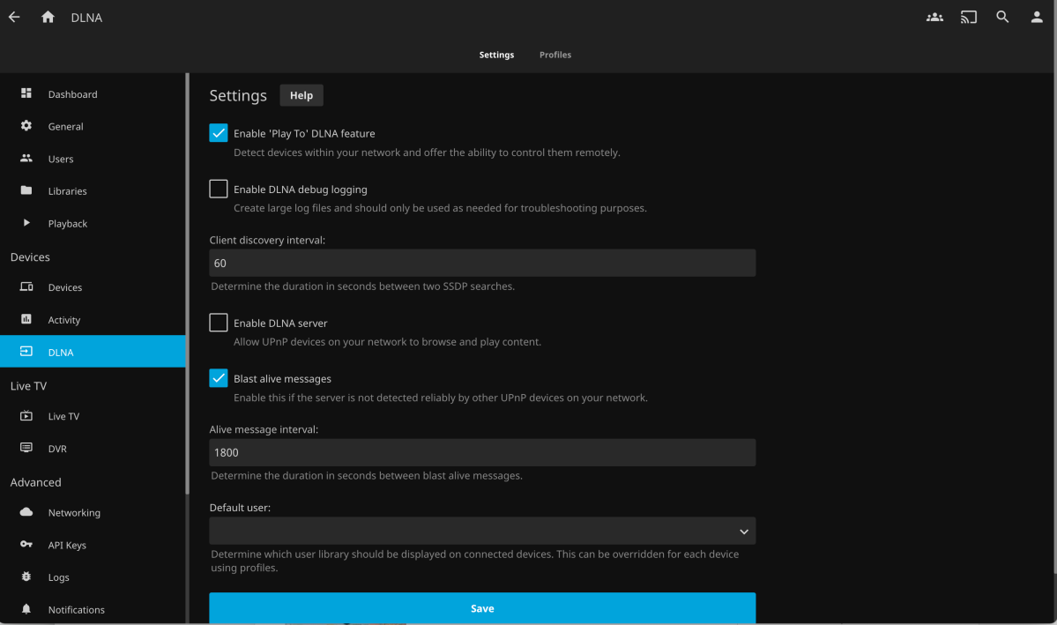
Task: Click the sidebar vertical scrollbar
Action: pos(188,283)
